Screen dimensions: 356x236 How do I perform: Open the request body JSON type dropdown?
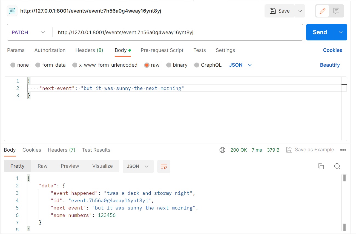tap(240, 65)
